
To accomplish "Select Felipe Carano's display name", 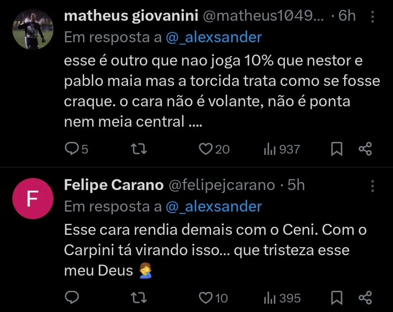I will click(x=113, y=185).
